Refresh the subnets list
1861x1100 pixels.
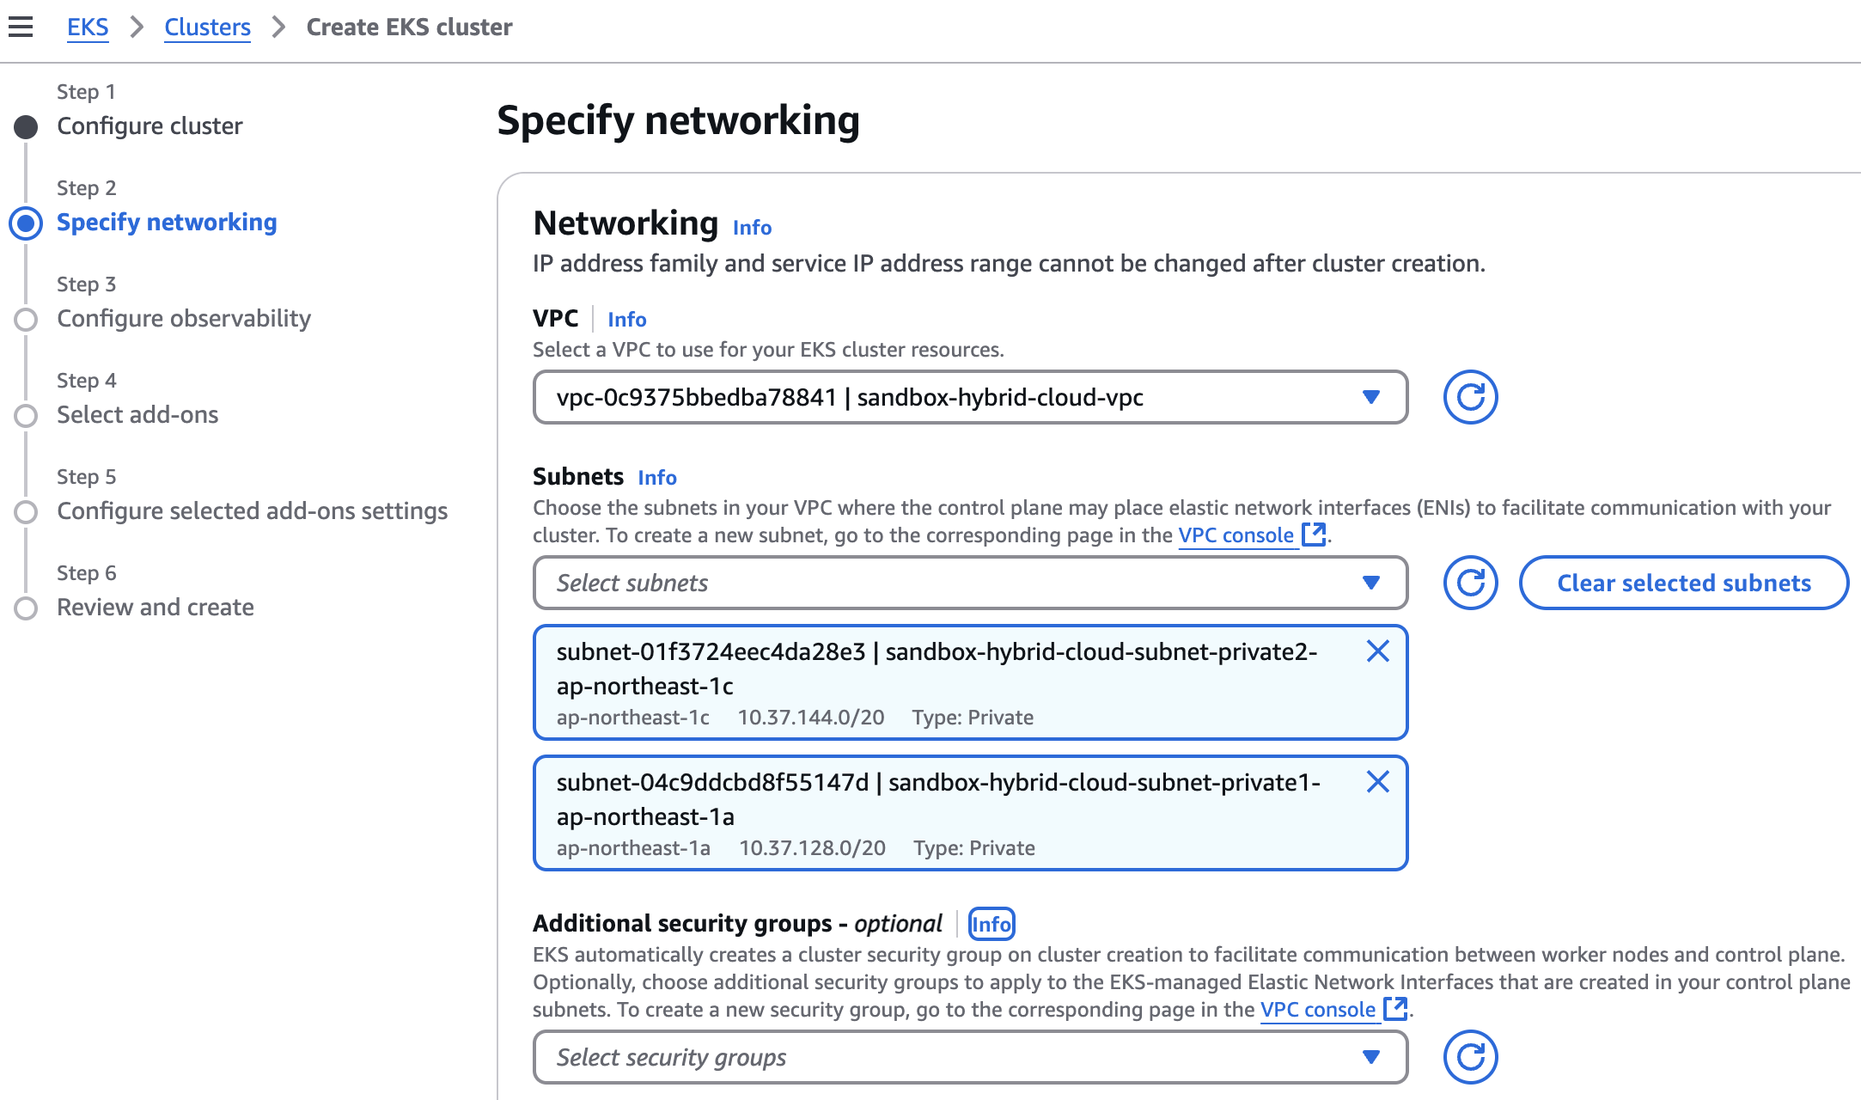[x=1471, y=583]
